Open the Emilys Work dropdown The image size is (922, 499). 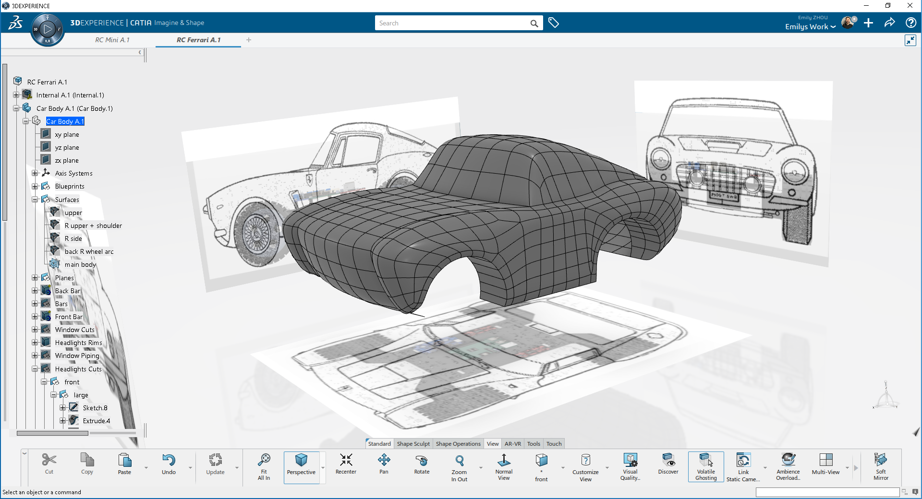click(810, 27)
